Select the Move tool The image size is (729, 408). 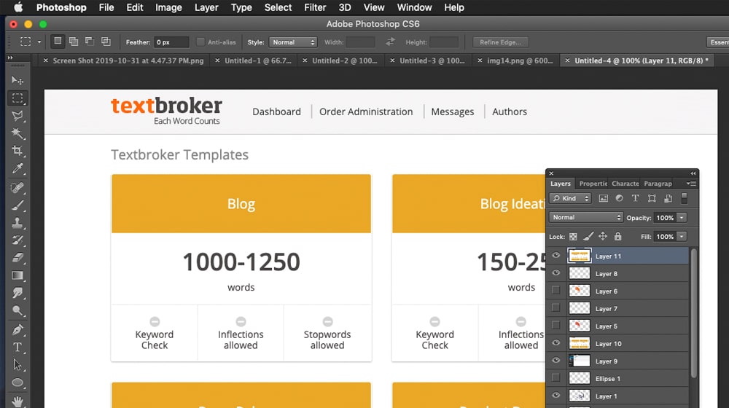17,80
